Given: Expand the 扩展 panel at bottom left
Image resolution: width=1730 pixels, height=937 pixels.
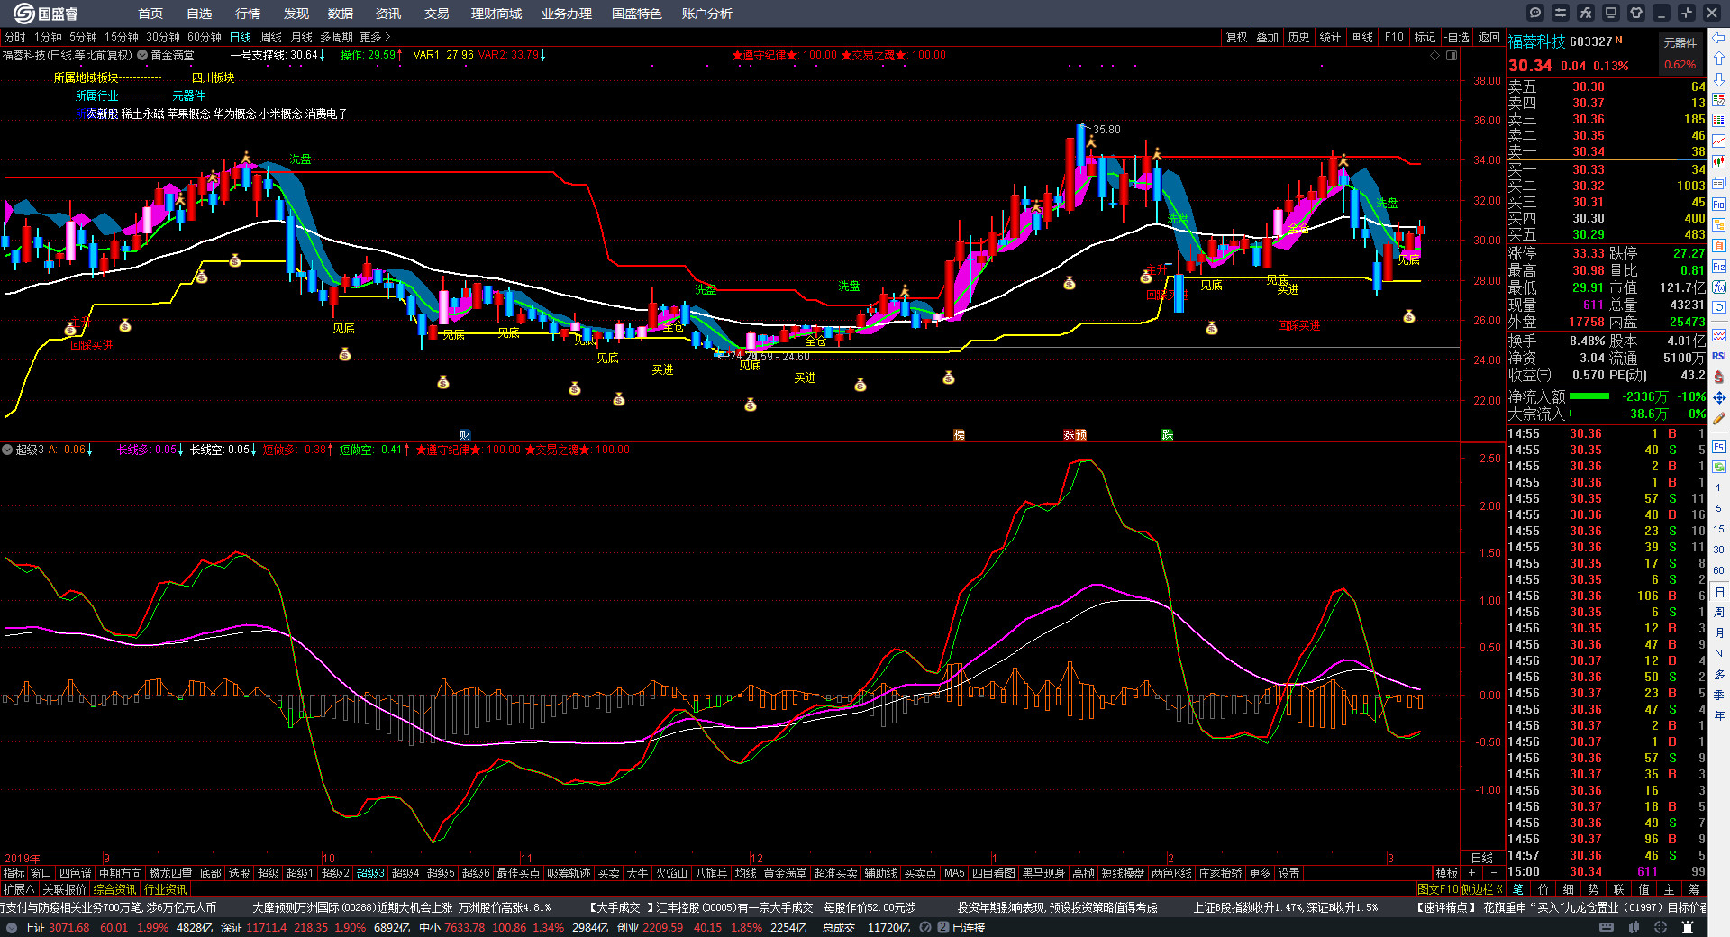Looking at the screenshot, I should click(18, 889).
